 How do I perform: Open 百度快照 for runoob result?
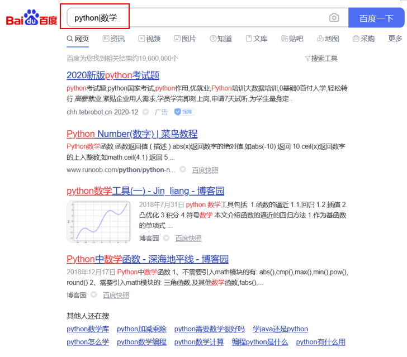pyautogui.click(x=205, y=170)
